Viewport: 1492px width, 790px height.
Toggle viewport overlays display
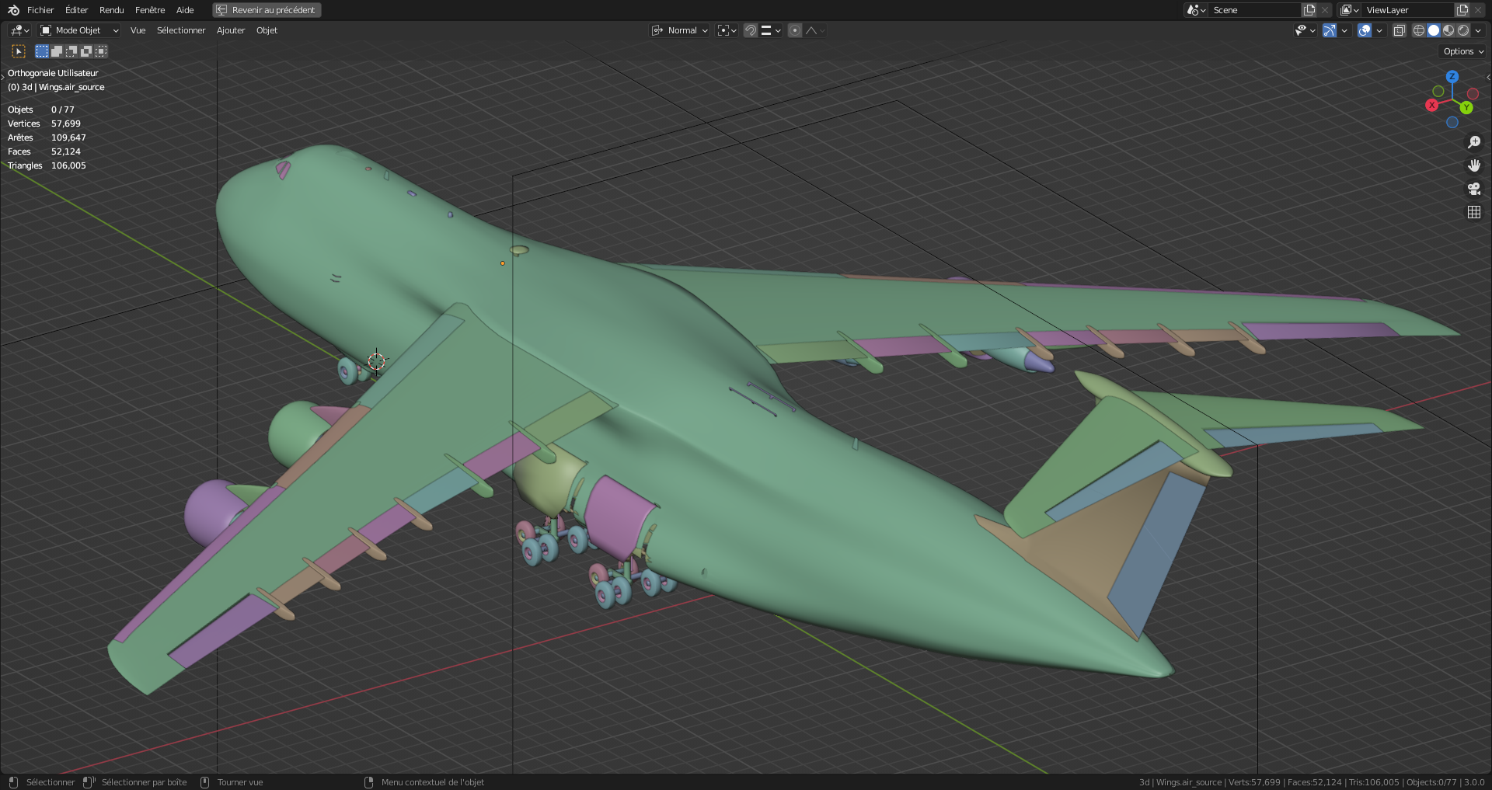coord(1365,30)
